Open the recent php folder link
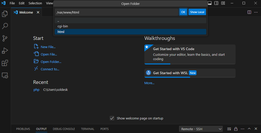Screen dimensions: 261x133 pos(36,90)
